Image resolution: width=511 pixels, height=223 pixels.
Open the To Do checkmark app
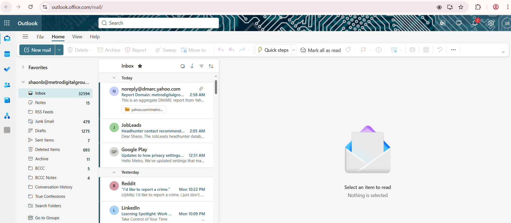[x=7, y=69]
